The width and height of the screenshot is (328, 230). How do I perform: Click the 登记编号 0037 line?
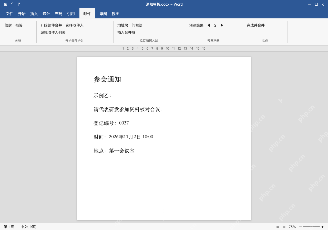pyautogui.click(x=111, y=123)
